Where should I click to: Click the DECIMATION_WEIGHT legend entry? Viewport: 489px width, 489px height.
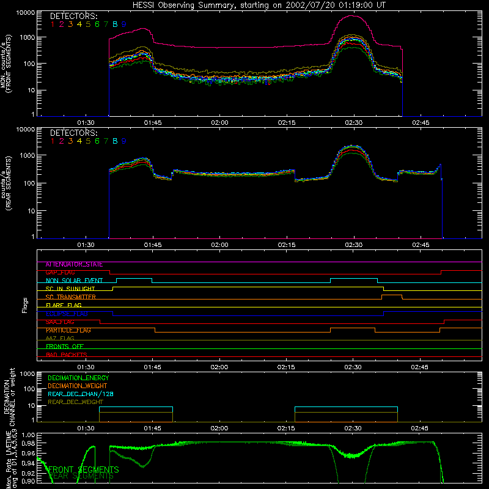tap(78, 386)
